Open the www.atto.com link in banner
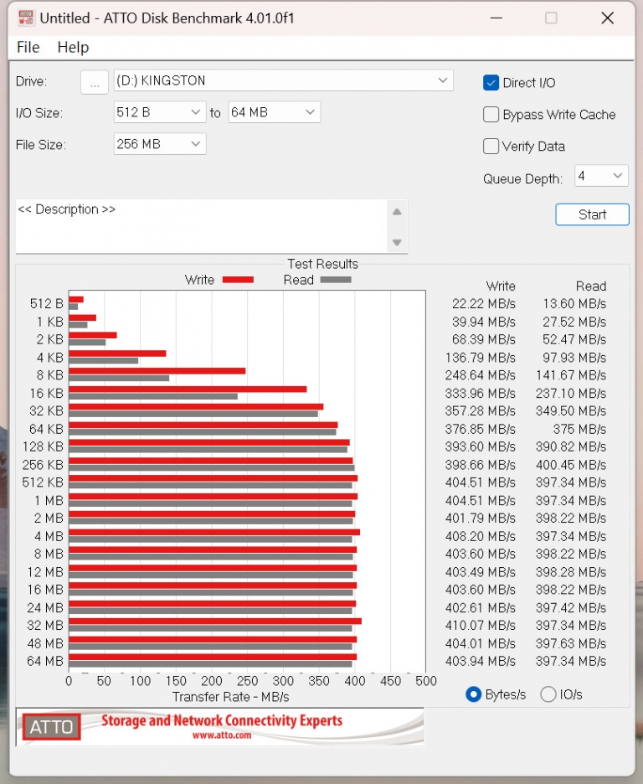The height and width of the screenshot is (784, 643). pos(222,735)
